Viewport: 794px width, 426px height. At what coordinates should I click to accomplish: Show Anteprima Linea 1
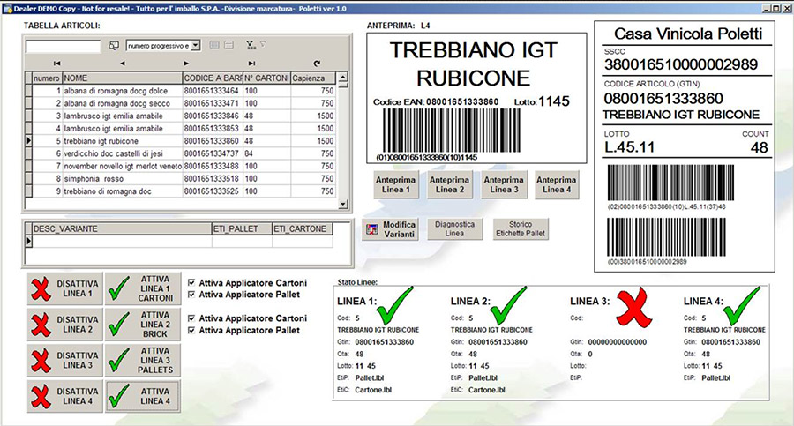(395, 184)
